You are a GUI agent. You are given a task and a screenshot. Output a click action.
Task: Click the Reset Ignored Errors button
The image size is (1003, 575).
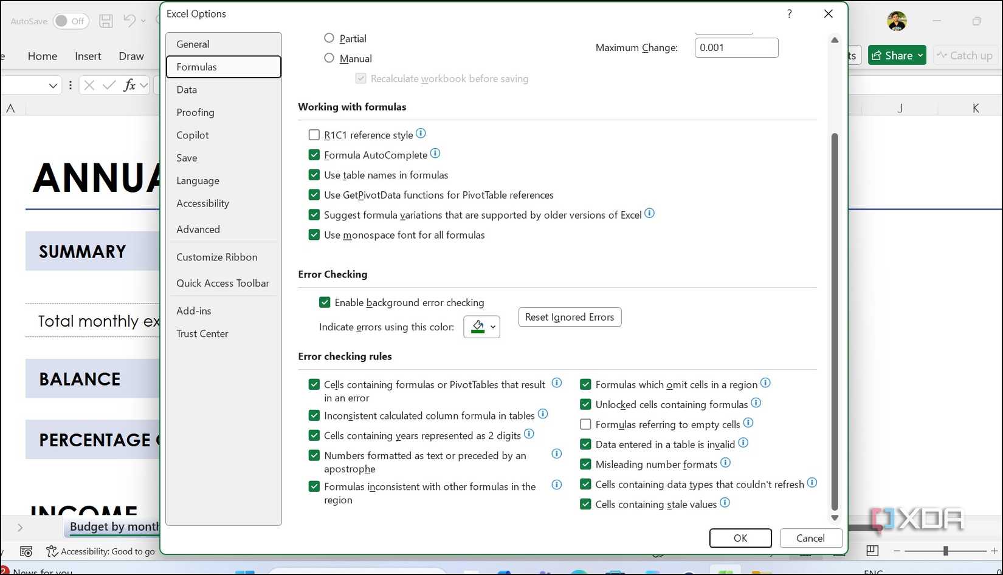pyautogui.click(x=570, y=317)
